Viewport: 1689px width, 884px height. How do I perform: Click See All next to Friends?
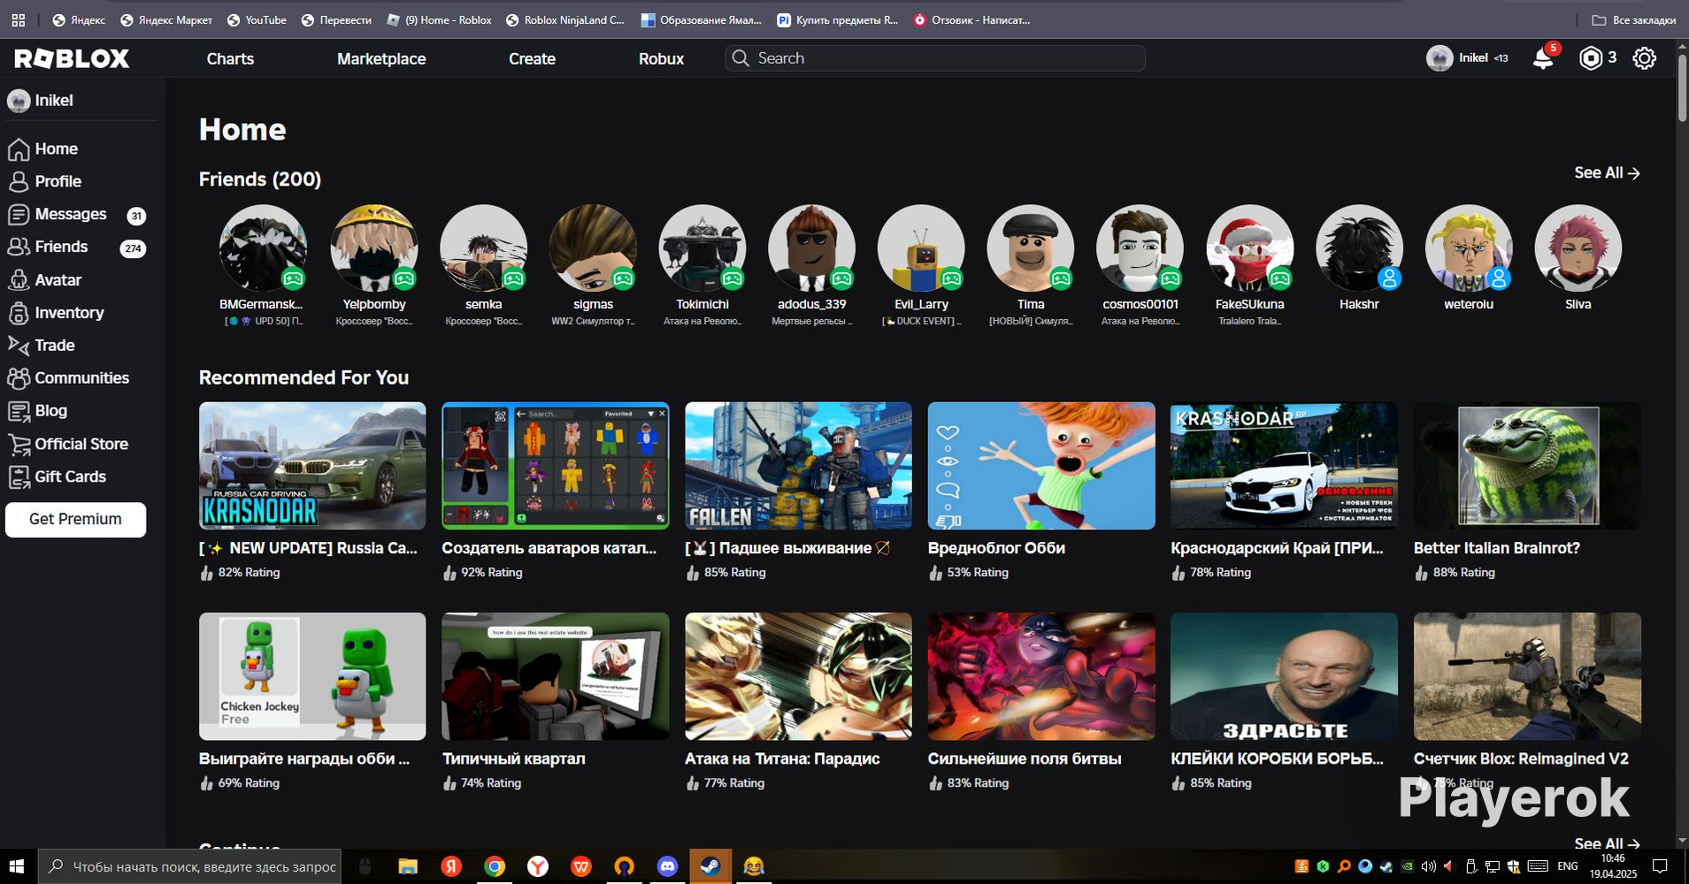(x=1607, y=173)
